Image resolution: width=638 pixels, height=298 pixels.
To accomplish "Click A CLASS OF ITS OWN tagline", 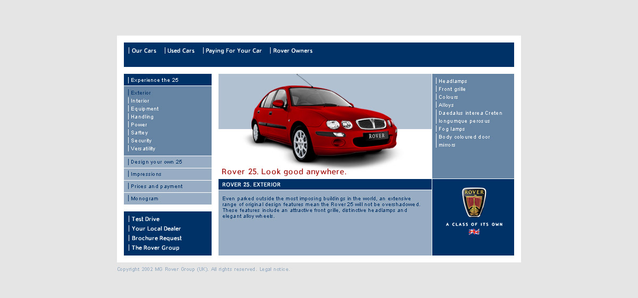I will point(474,224).
